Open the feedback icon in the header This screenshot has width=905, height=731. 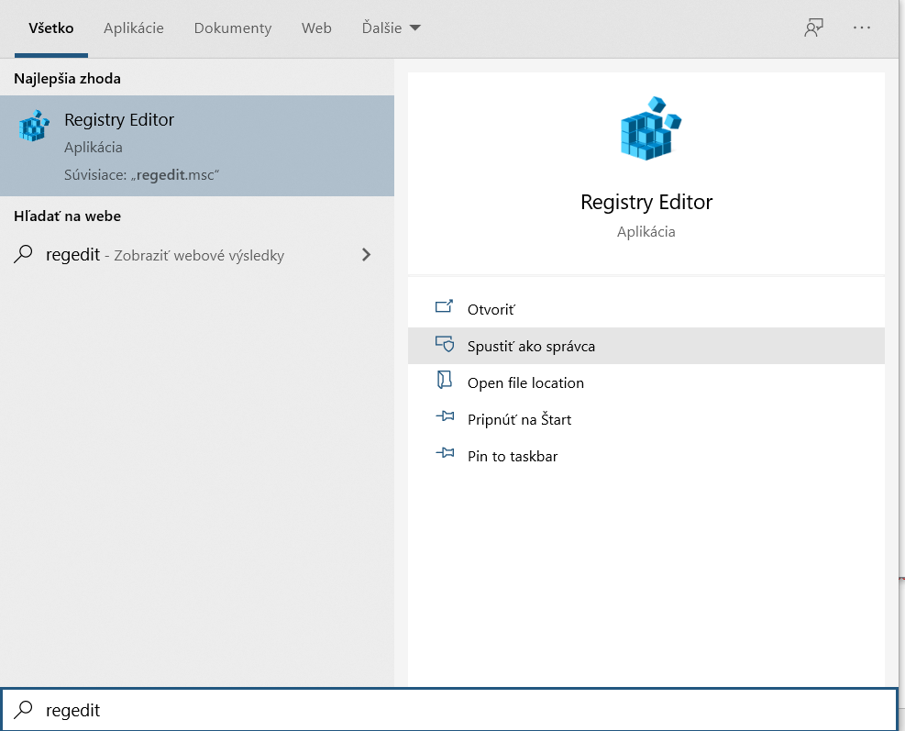point(814,28)
